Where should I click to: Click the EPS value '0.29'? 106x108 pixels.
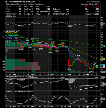pos(48,9)
